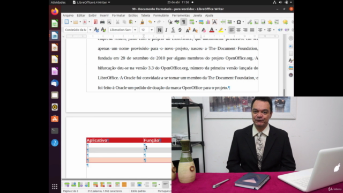Click the Insert Table icon

pyautogui.click(x=192, y=22)
